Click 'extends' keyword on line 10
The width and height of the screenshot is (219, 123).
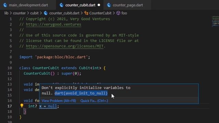coord(69,68)
